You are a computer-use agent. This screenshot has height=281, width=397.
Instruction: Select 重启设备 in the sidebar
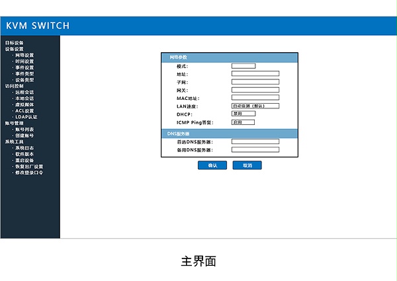(x=24, y=161)
